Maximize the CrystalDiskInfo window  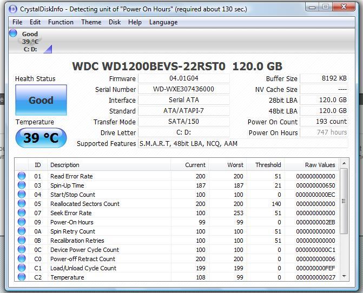(x=325, y=7)
